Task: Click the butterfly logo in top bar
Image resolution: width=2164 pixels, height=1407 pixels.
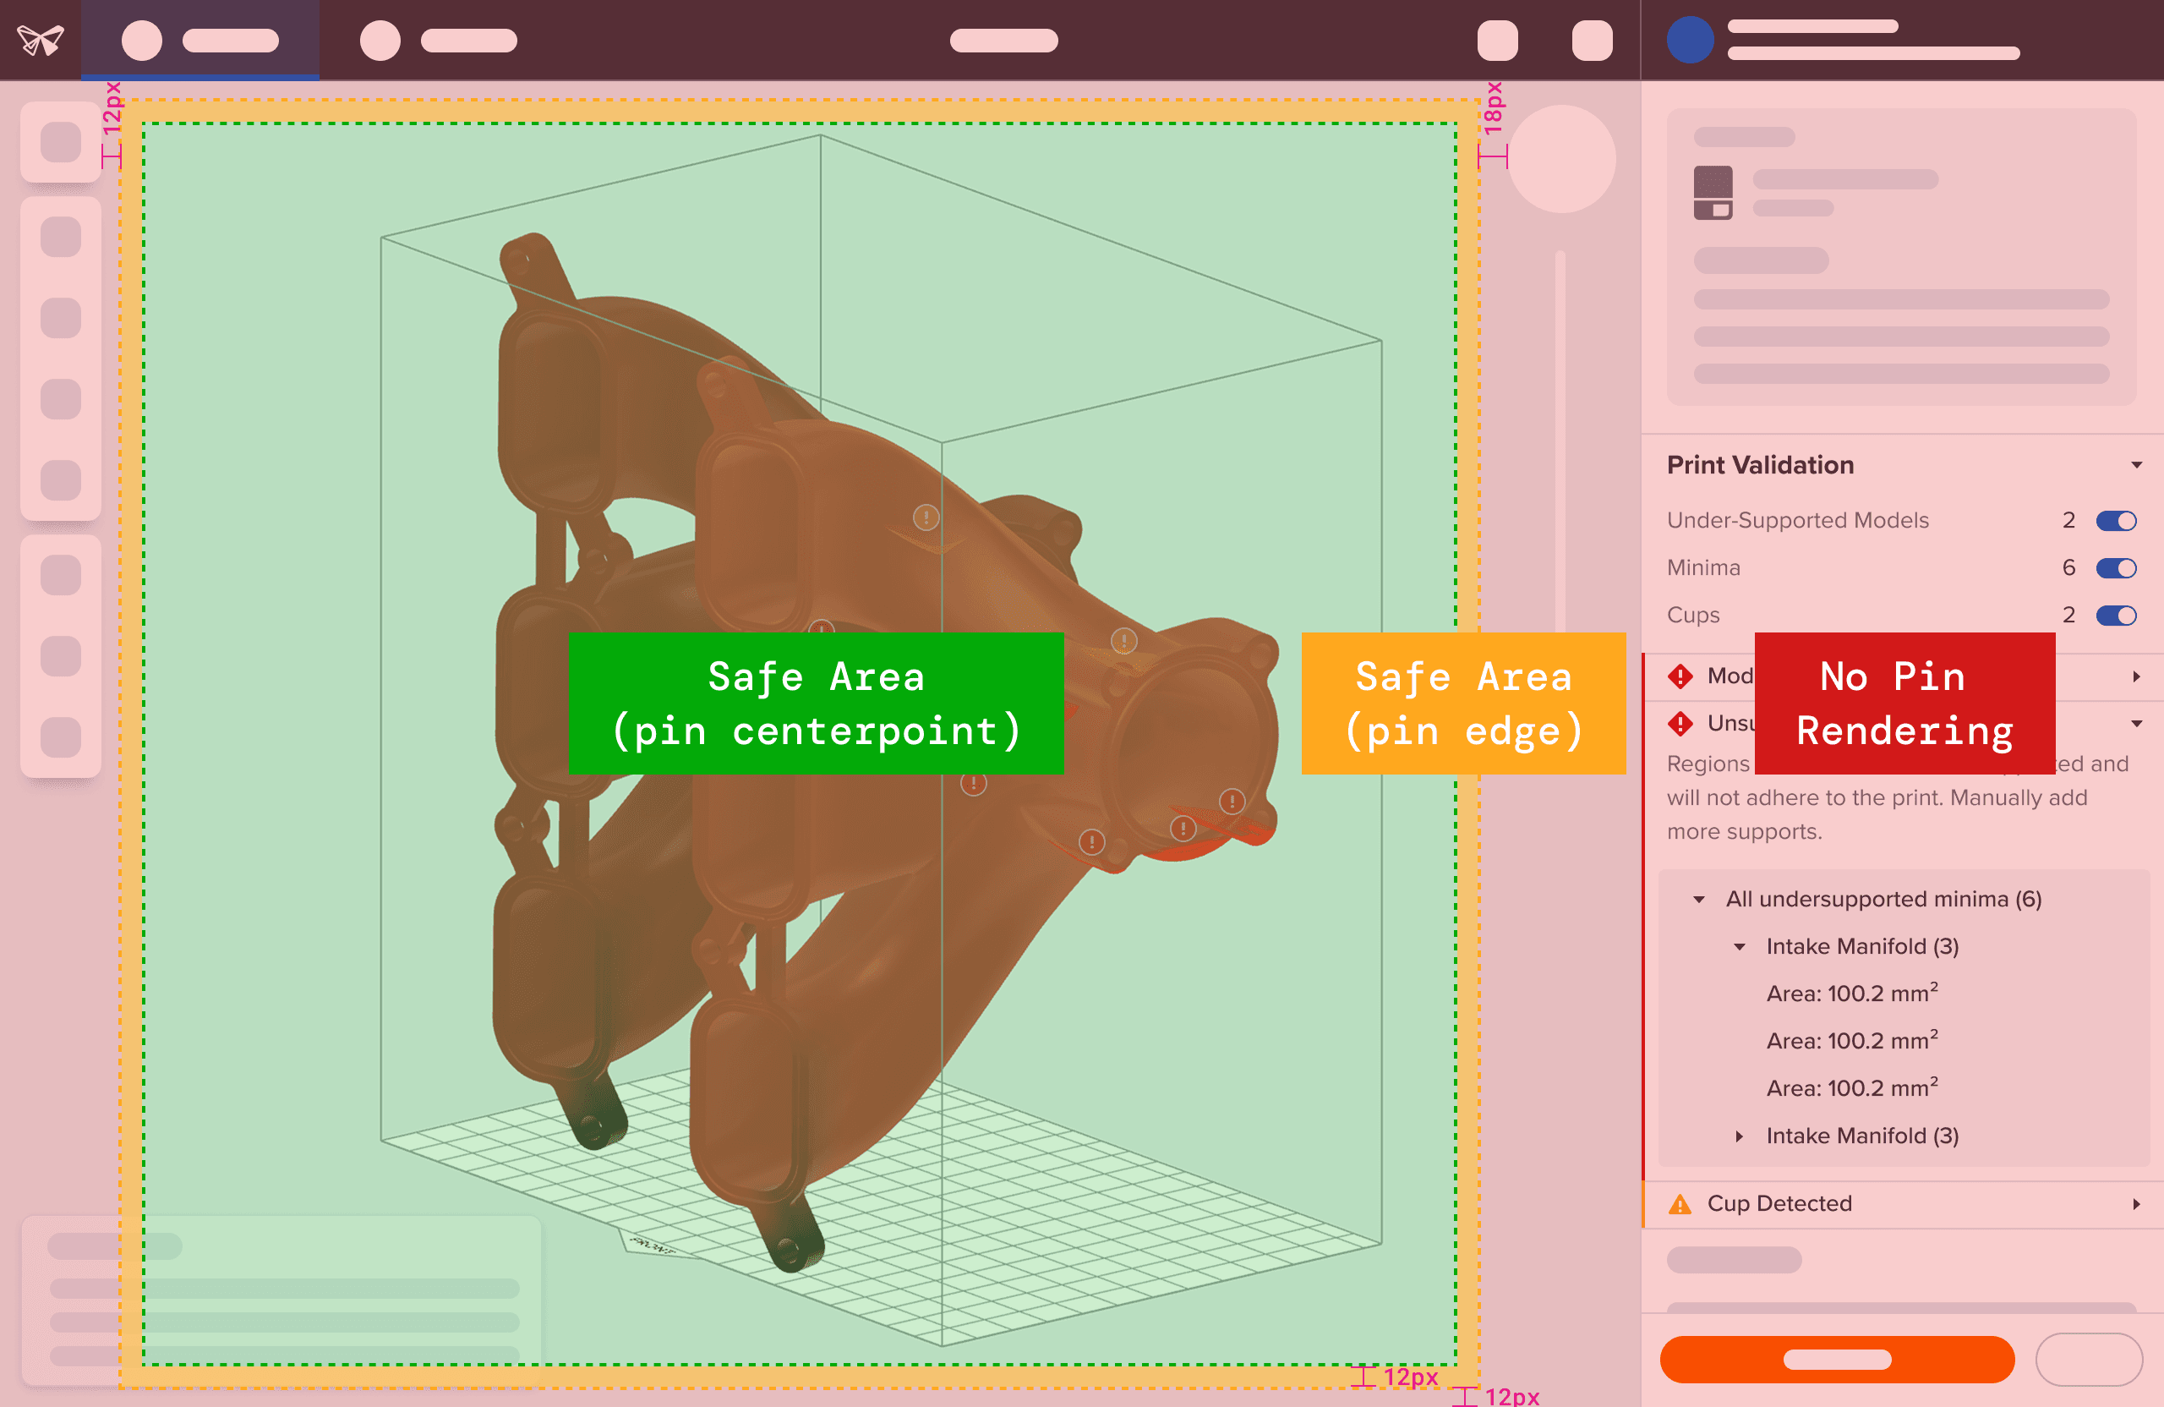Action: tap(41, 40)
